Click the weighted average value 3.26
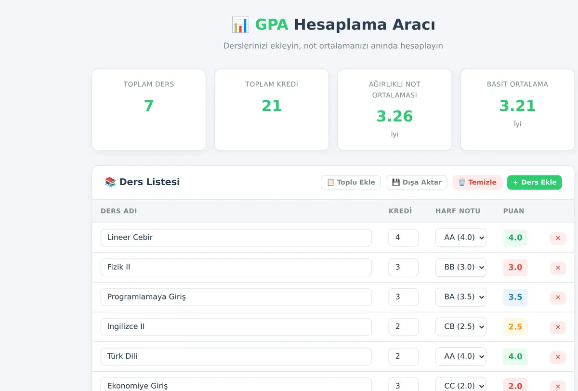This screenshot has width=578, height=391. click(394, 116)
